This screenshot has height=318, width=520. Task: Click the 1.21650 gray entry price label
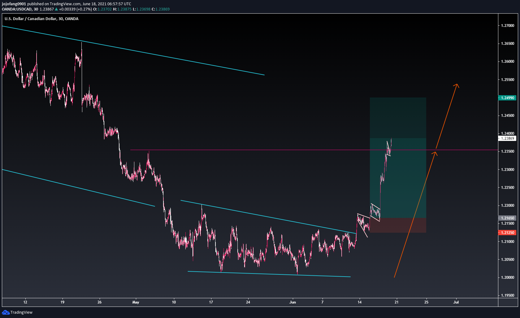(x=507, y=218)
